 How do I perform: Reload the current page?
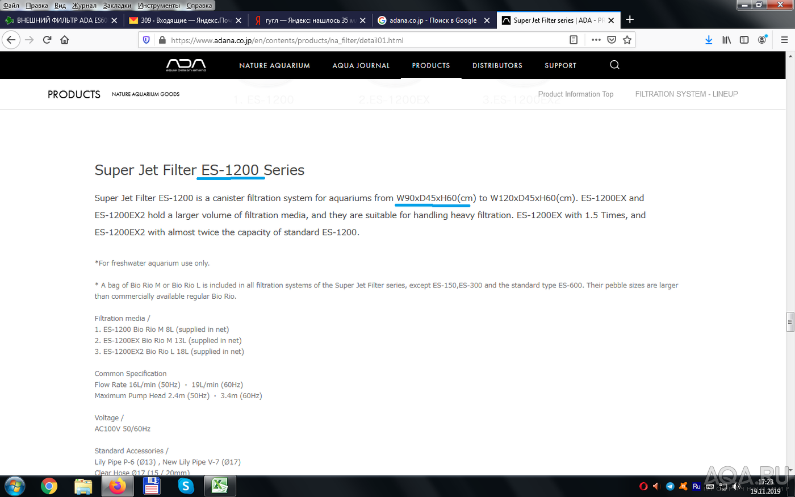pyautogui.click(x=47, y=40)
